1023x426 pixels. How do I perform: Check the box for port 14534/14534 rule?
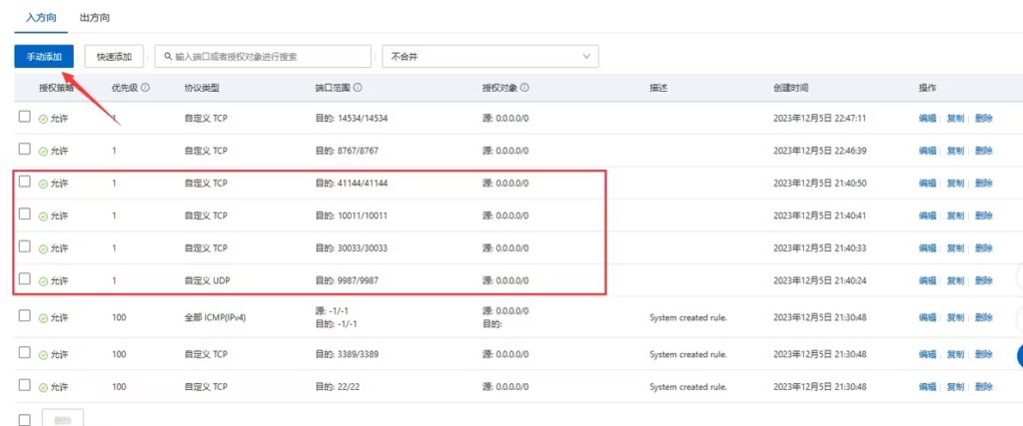25,117
